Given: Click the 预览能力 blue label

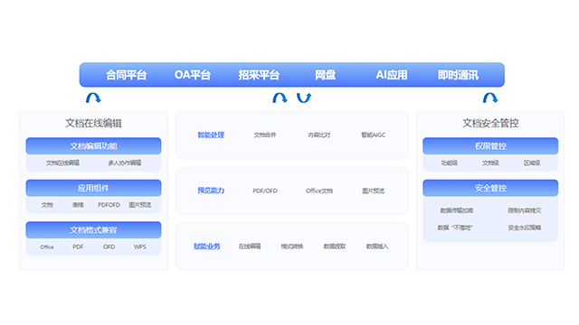Looking at the screenshot, I should point(211,190).
